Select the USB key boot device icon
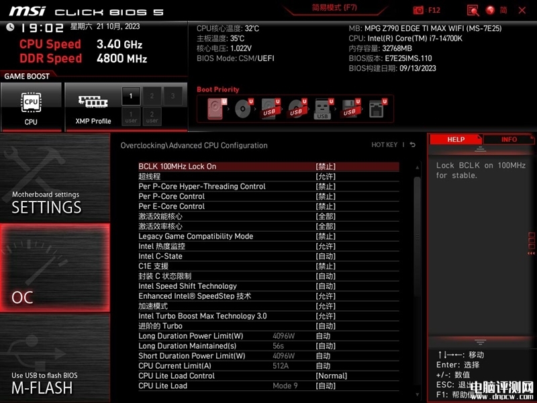The width and height of the screenshot is (537, 403). tap(324, 109)
